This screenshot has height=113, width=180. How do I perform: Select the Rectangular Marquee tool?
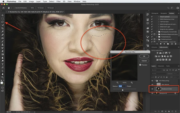[3, 19]
